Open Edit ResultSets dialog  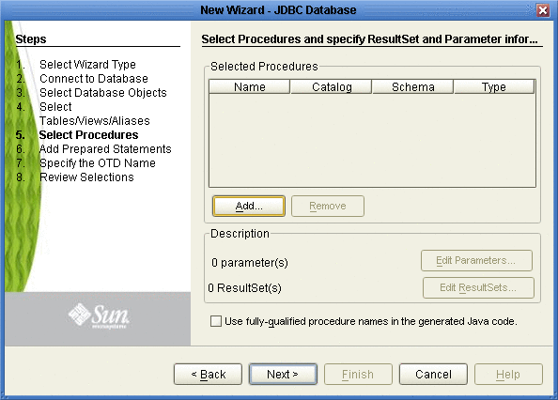pyautogui.click(x=478, y=287)
